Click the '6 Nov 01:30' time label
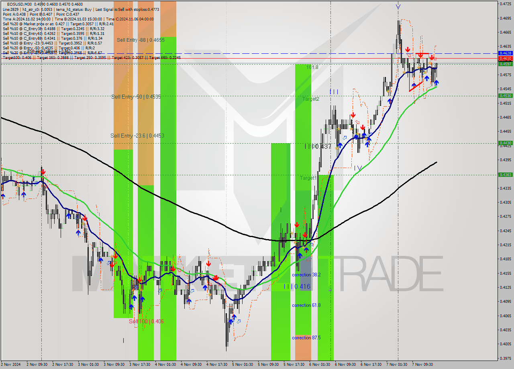 (x=320, y=365)
